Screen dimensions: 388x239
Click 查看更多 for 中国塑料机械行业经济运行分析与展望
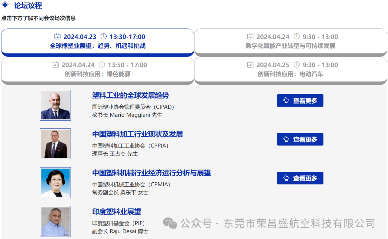point(300,178)
